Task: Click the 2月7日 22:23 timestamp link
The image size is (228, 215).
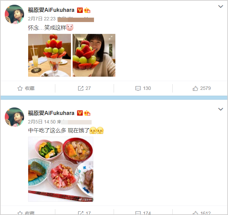Action: pyautogui.click(x=42, y=19)
